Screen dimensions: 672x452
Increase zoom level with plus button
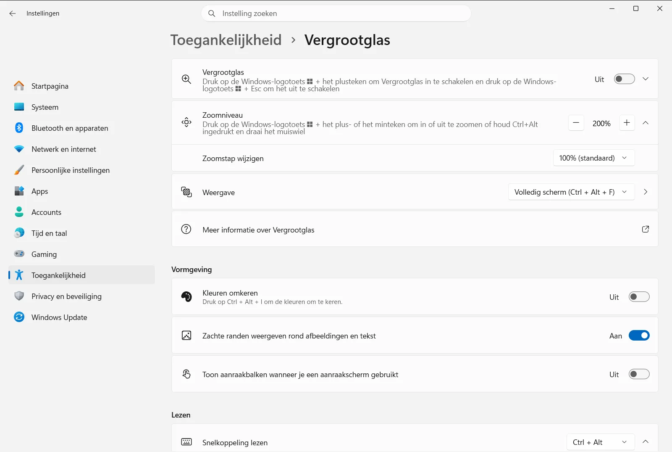point(627,123)
